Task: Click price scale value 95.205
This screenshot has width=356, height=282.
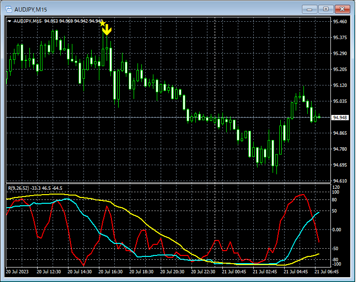Action: pyautogui.click(x=340, y=70)
